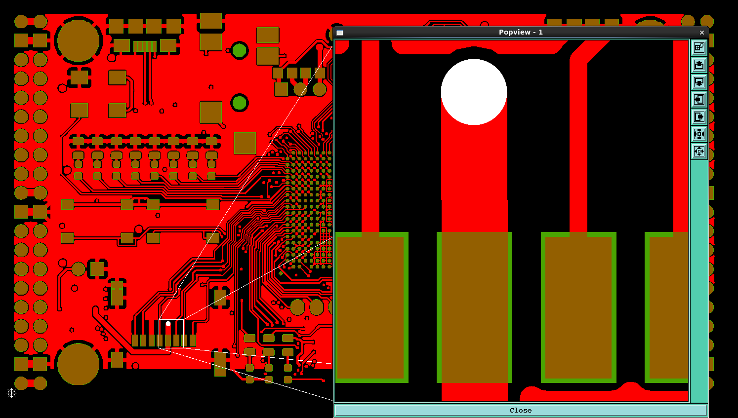The width and height of the screenshot is (738, 418).
Task: Pan the Popview down with the down-arrow icon
Action: (x=699, y=82)
